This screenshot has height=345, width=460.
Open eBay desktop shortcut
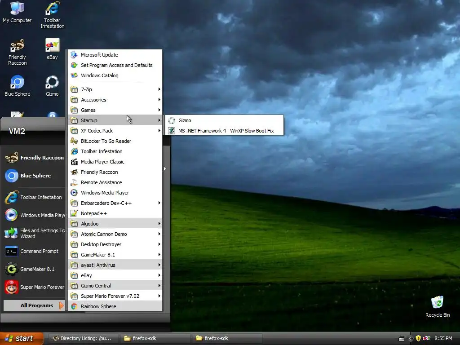click(x=52, y=49)
